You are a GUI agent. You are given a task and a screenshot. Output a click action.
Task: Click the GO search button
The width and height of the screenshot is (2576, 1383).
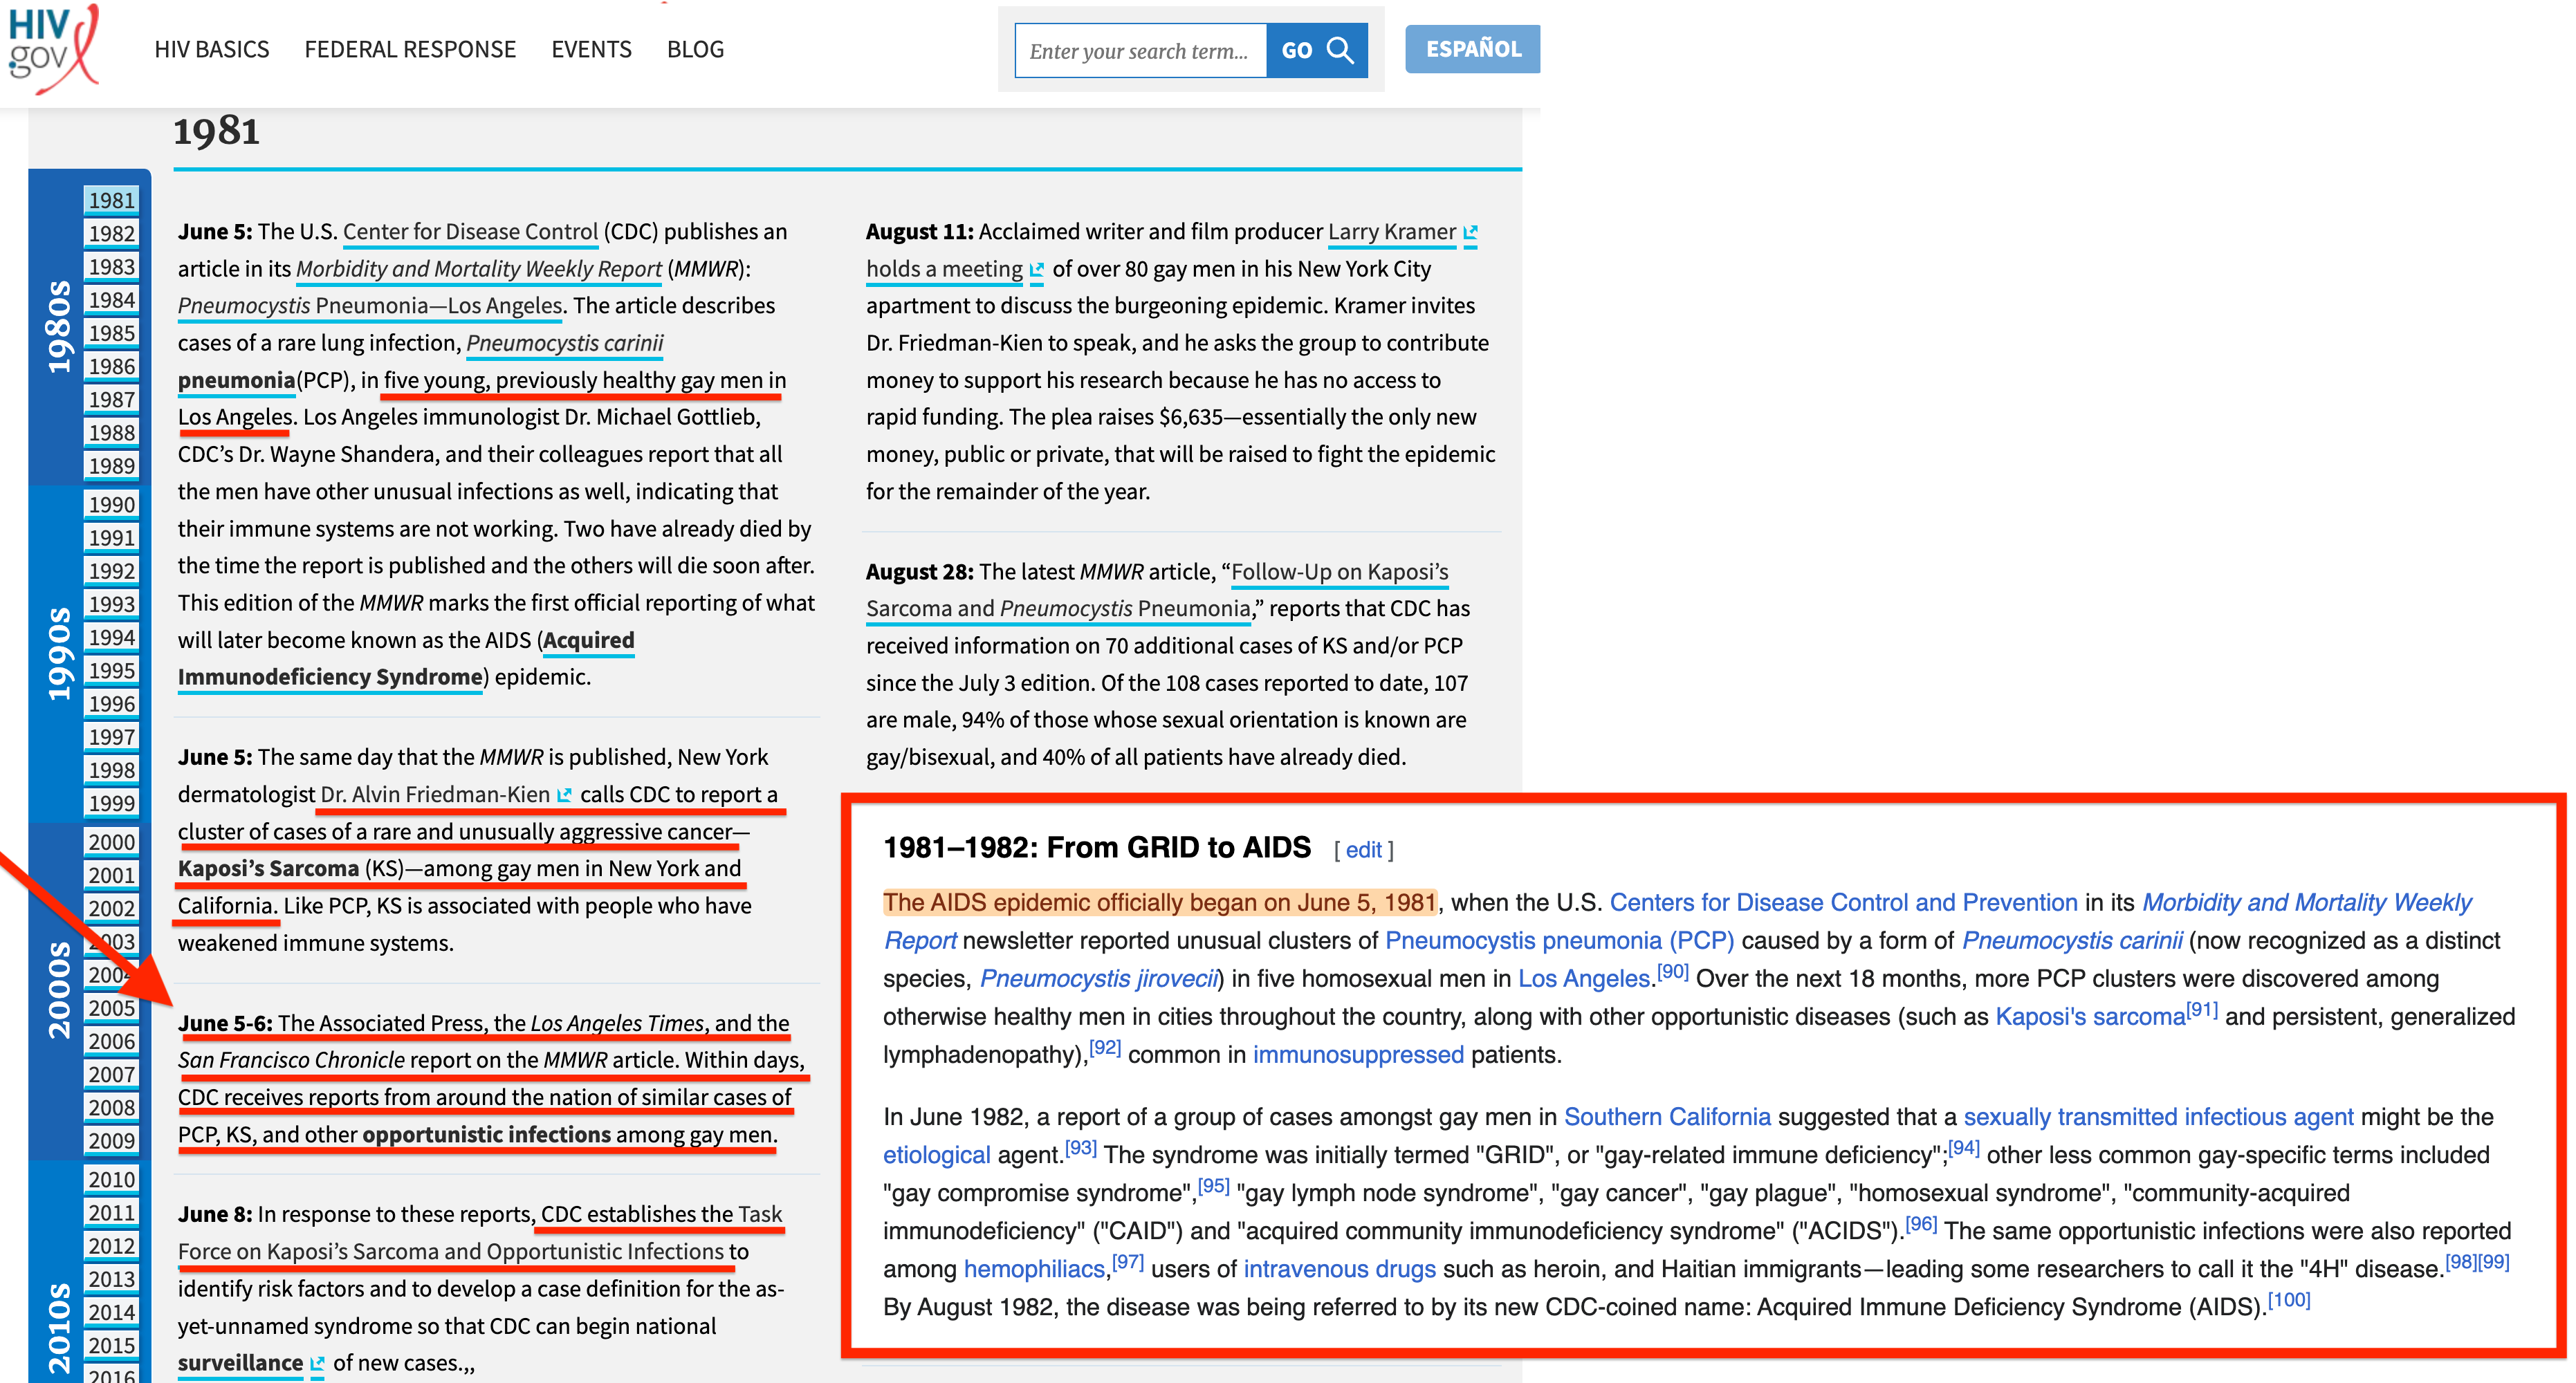click(x=1317, y=50)
